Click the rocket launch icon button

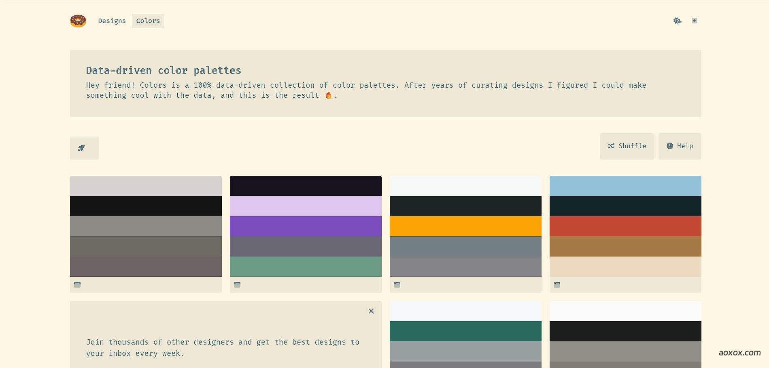pos(84,148)
